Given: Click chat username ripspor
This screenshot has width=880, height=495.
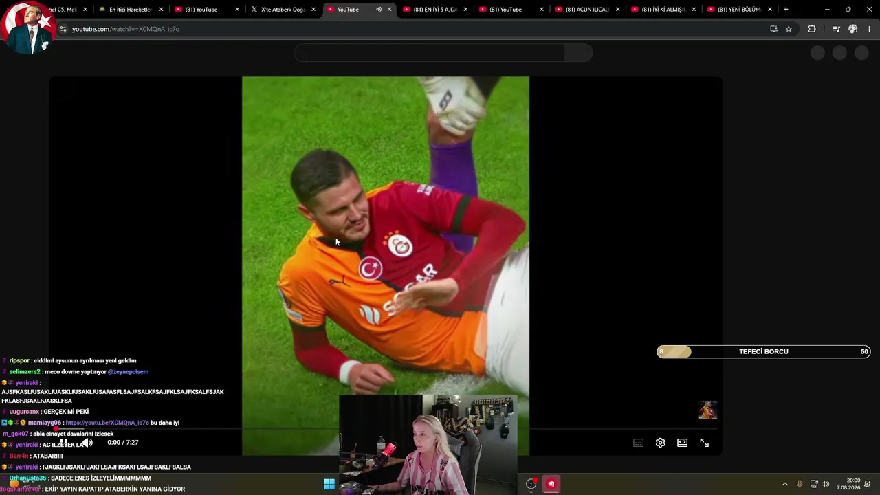Looking at the screenshot, I should (x=19, y=361).
